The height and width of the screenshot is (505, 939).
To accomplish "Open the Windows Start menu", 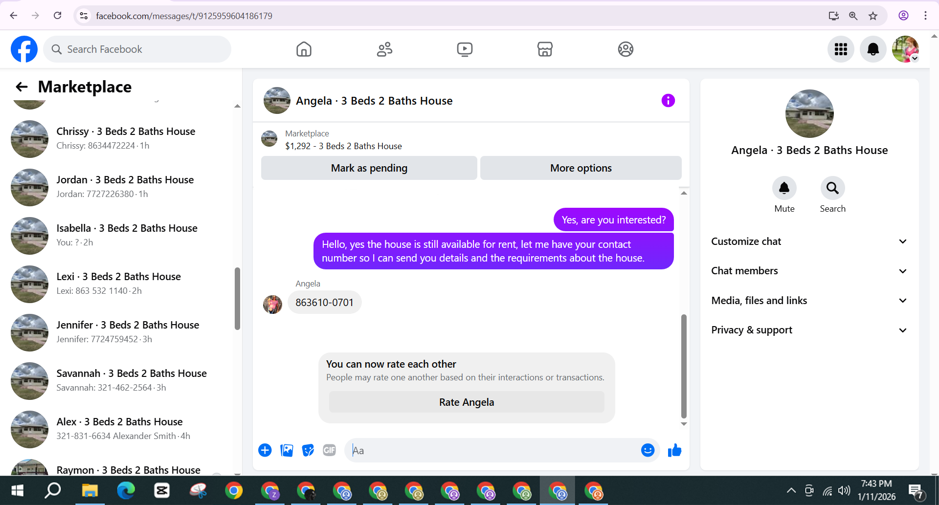I will tap(18, 490).
